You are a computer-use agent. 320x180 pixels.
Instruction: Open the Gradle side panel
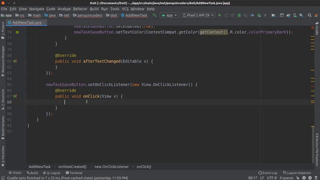click(x=317, y=28)
